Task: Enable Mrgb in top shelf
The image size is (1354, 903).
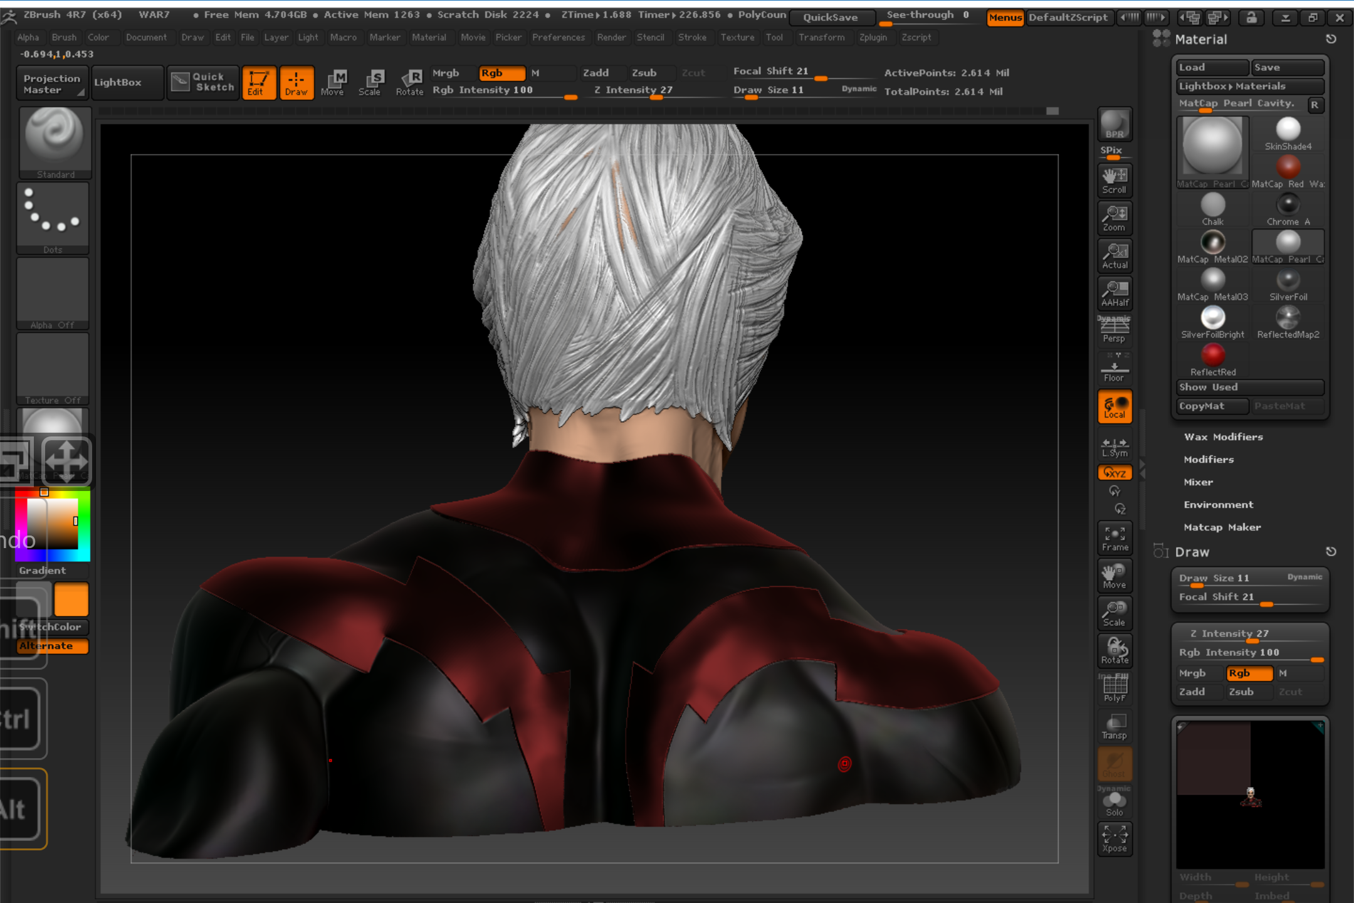Action: pos(453,73)
